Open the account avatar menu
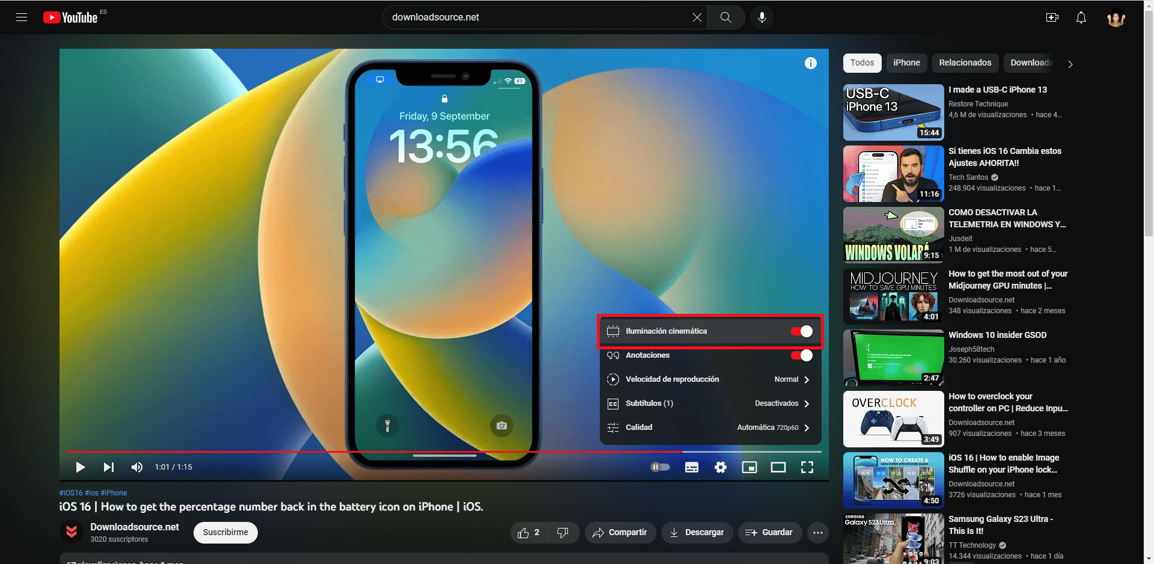 coord(1116,18)
